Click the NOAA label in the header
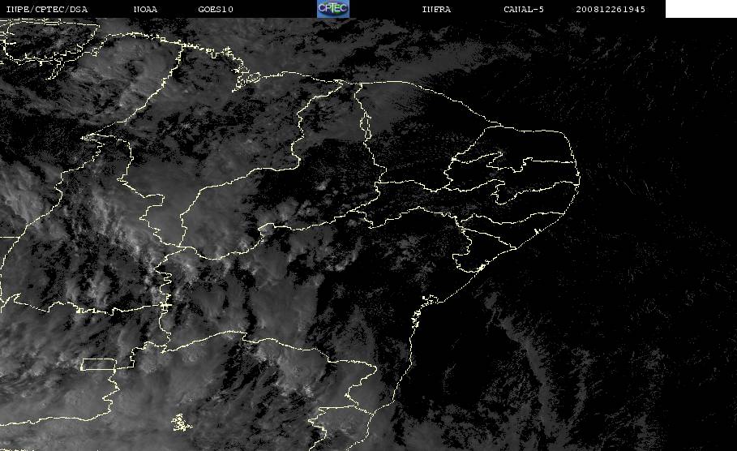 (x=145, y=10)
